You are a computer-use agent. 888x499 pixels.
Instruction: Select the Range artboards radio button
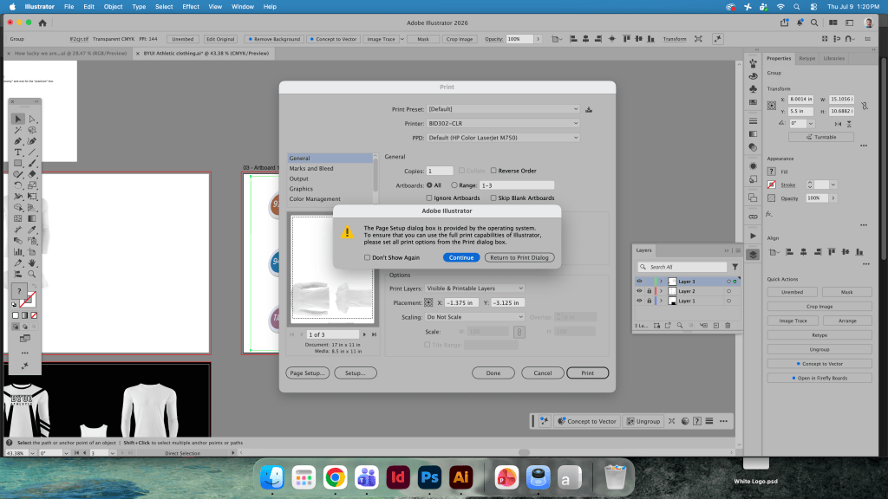pos(454,185)
